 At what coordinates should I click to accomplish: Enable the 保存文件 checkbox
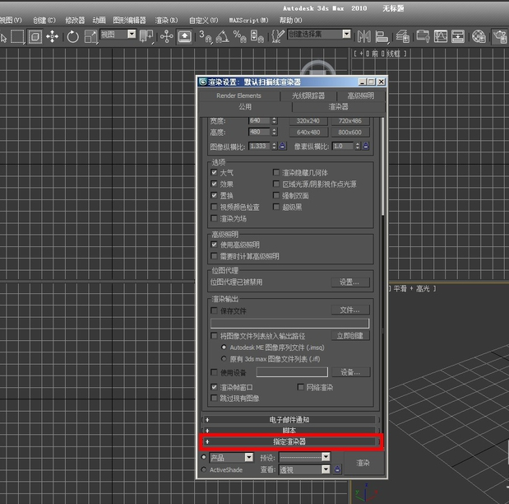tap(214, 310)
